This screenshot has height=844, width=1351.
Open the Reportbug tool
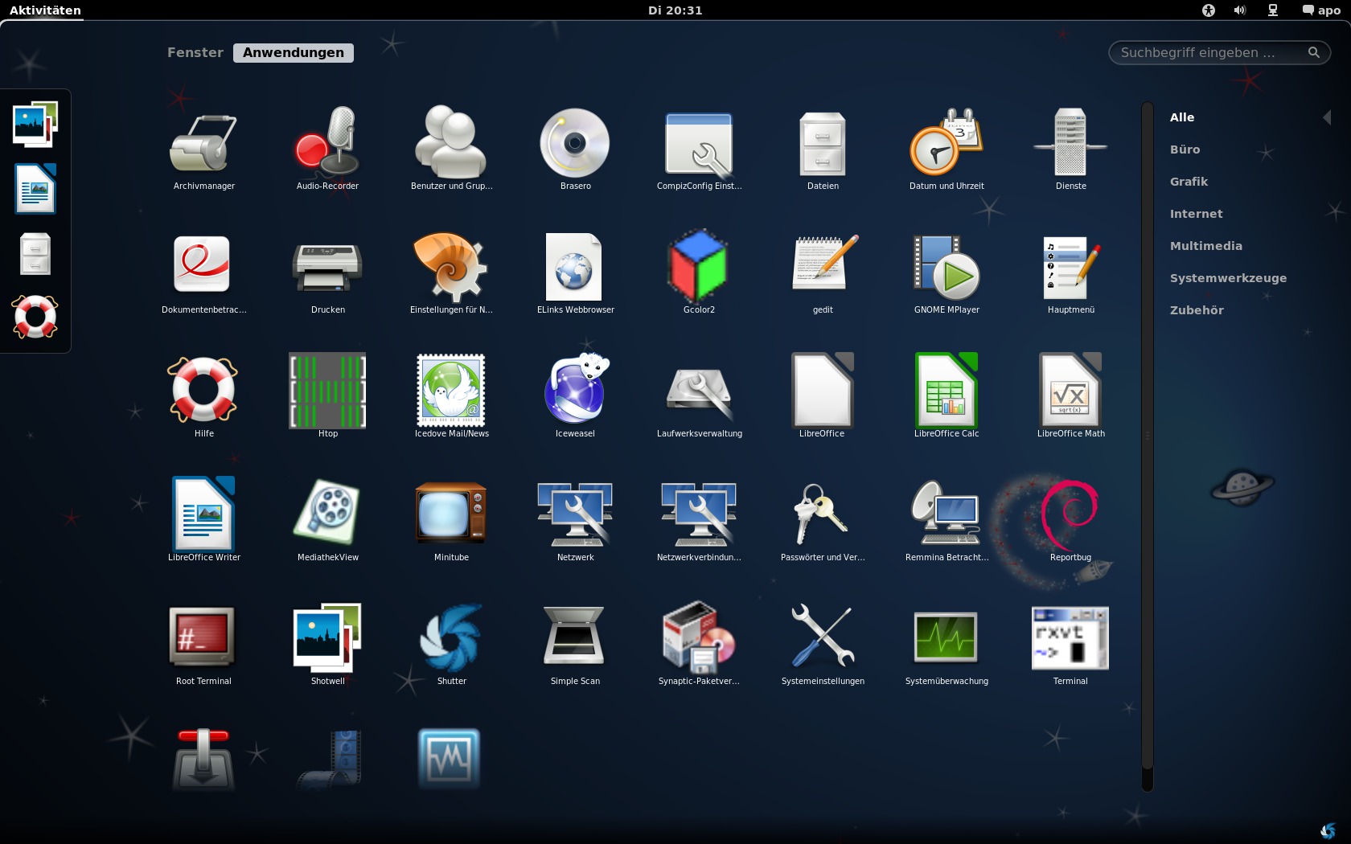1070,520
